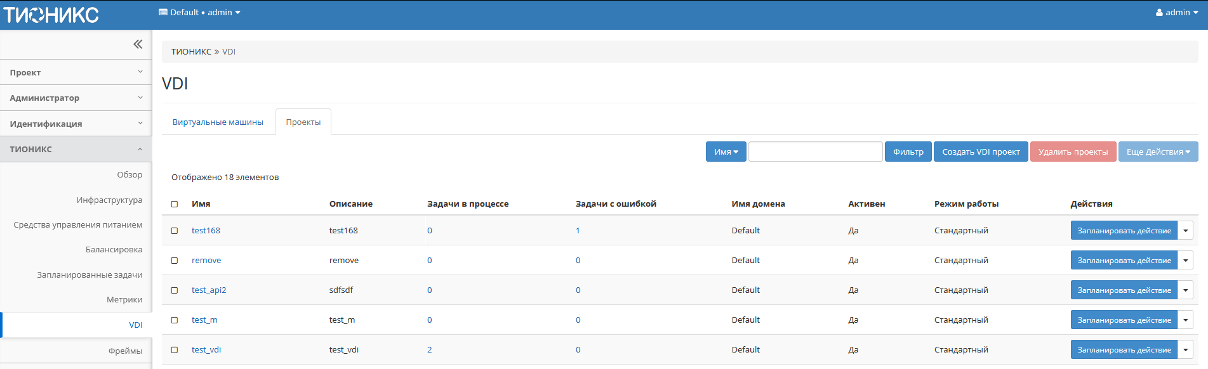Click tasks in process count 0 for test168

point(430,230)
